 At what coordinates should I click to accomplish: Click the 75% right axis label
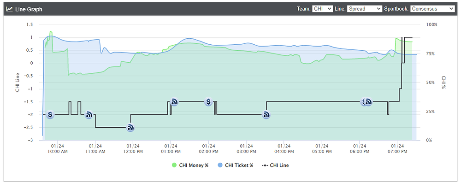[x=431, y=53]
